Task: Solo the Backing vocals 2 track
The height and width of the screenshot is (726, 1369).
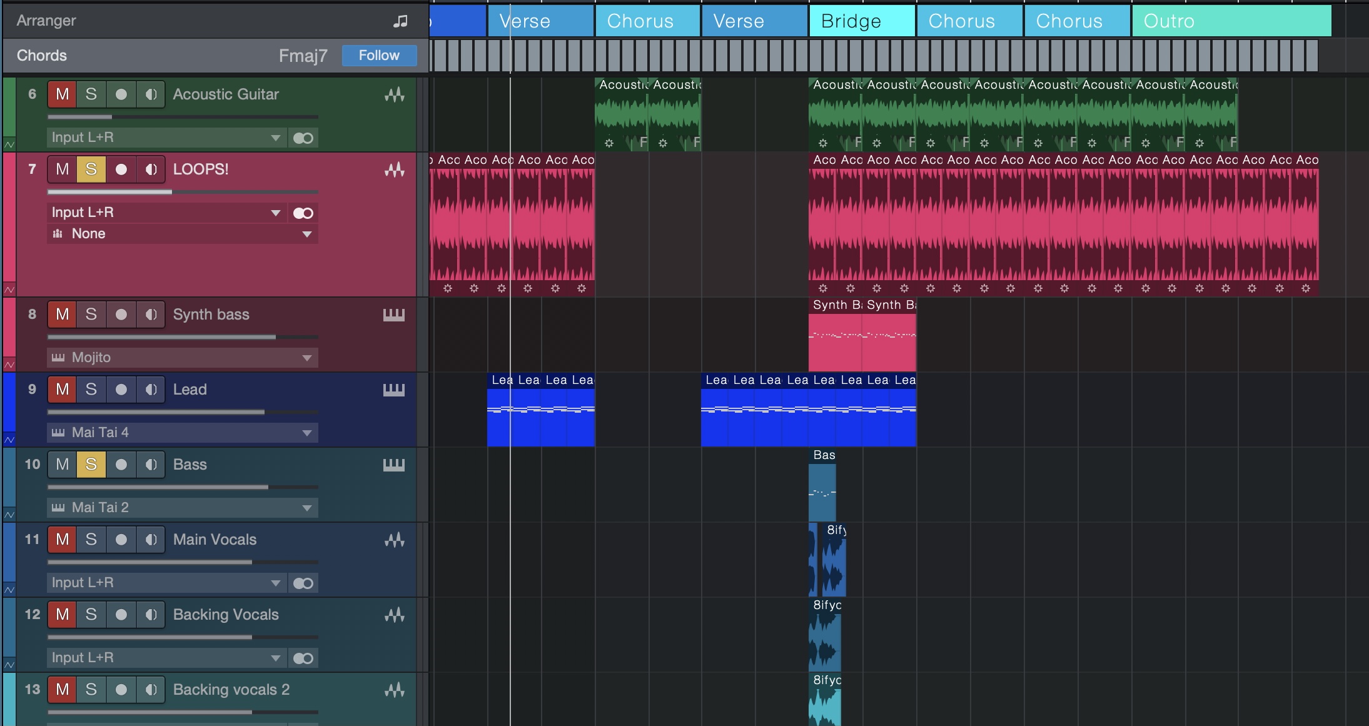Action: tap(91, 690)
